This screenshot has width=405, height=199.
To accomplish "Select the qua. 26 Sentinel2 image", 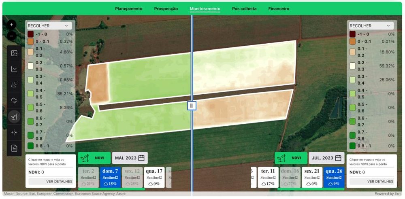I will (334, 177).
